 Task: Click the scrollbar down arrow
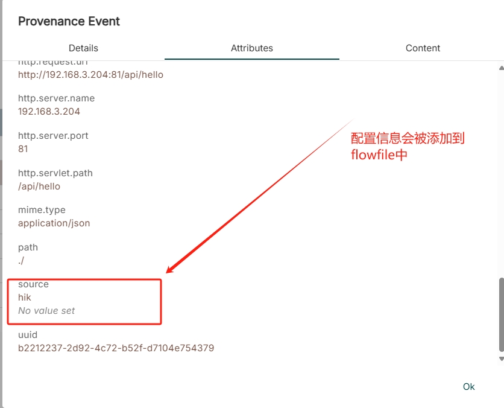501,359
